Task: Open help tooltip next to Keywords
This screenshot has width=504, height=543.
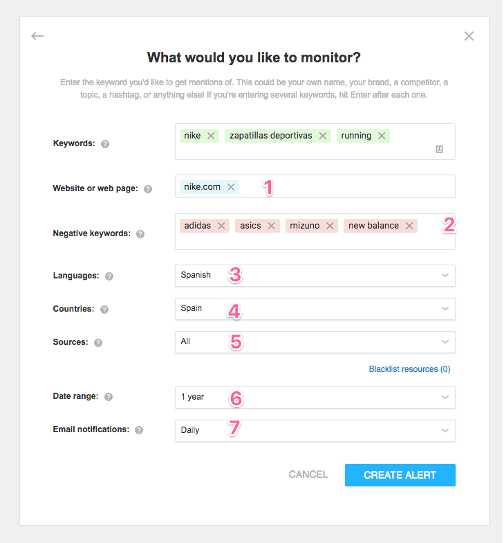Action: [105, 144]
